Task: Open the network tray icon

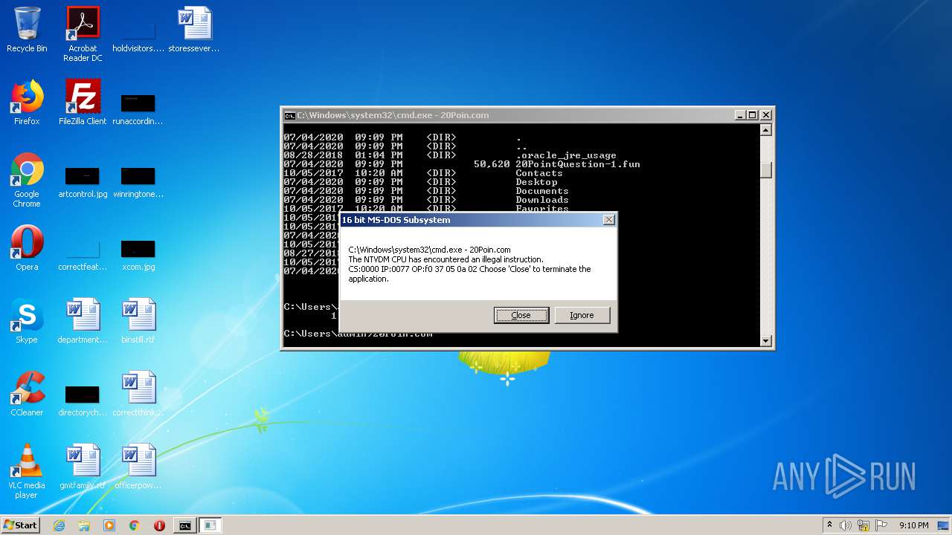Action: (863, 525)
